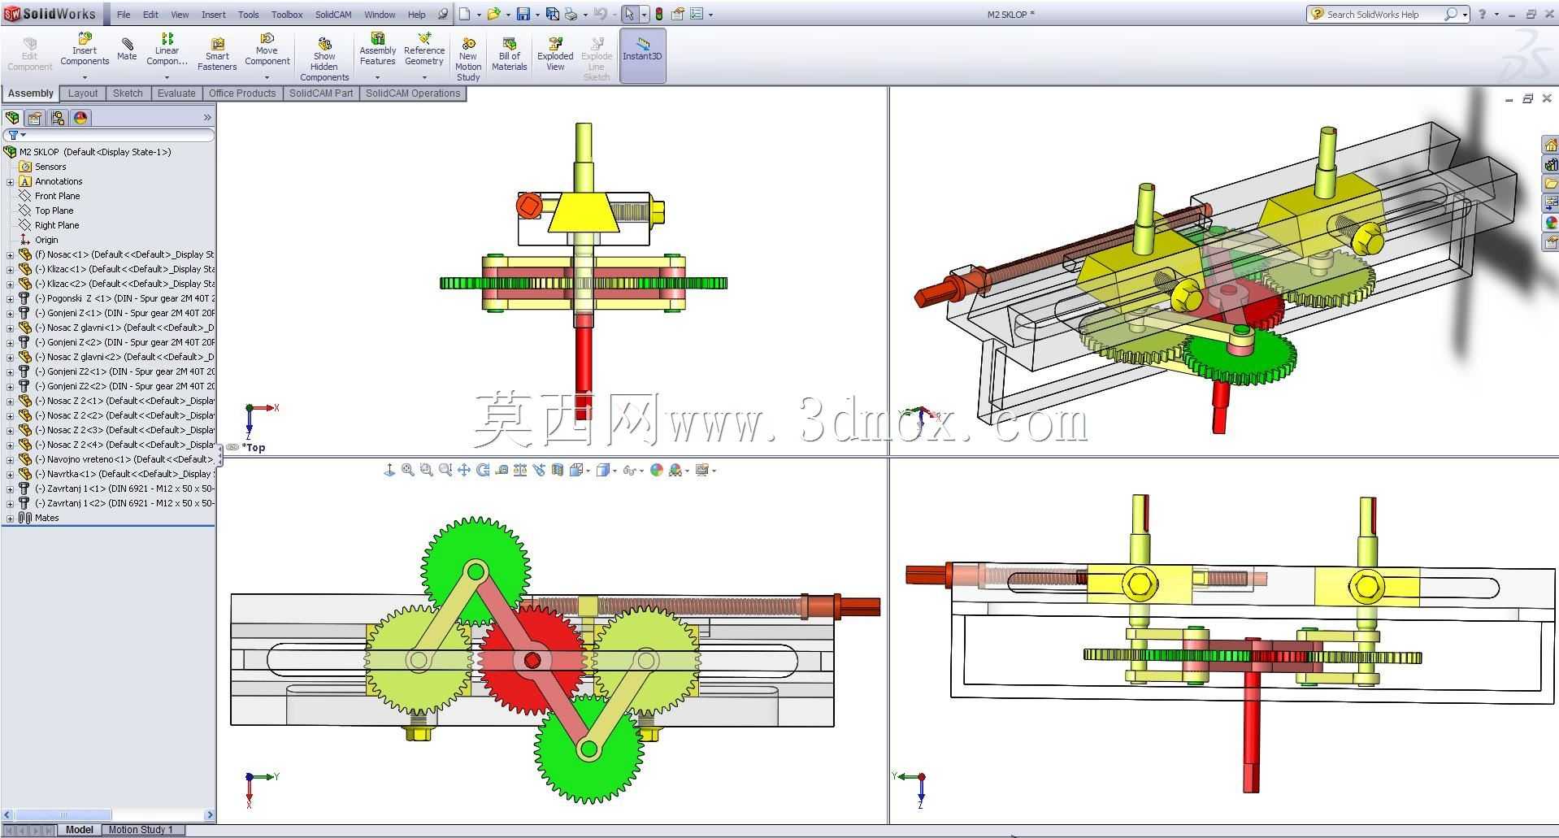Click Show Hidden Components
Screen dimensions: 1559x838
click(x=324, y=59)
